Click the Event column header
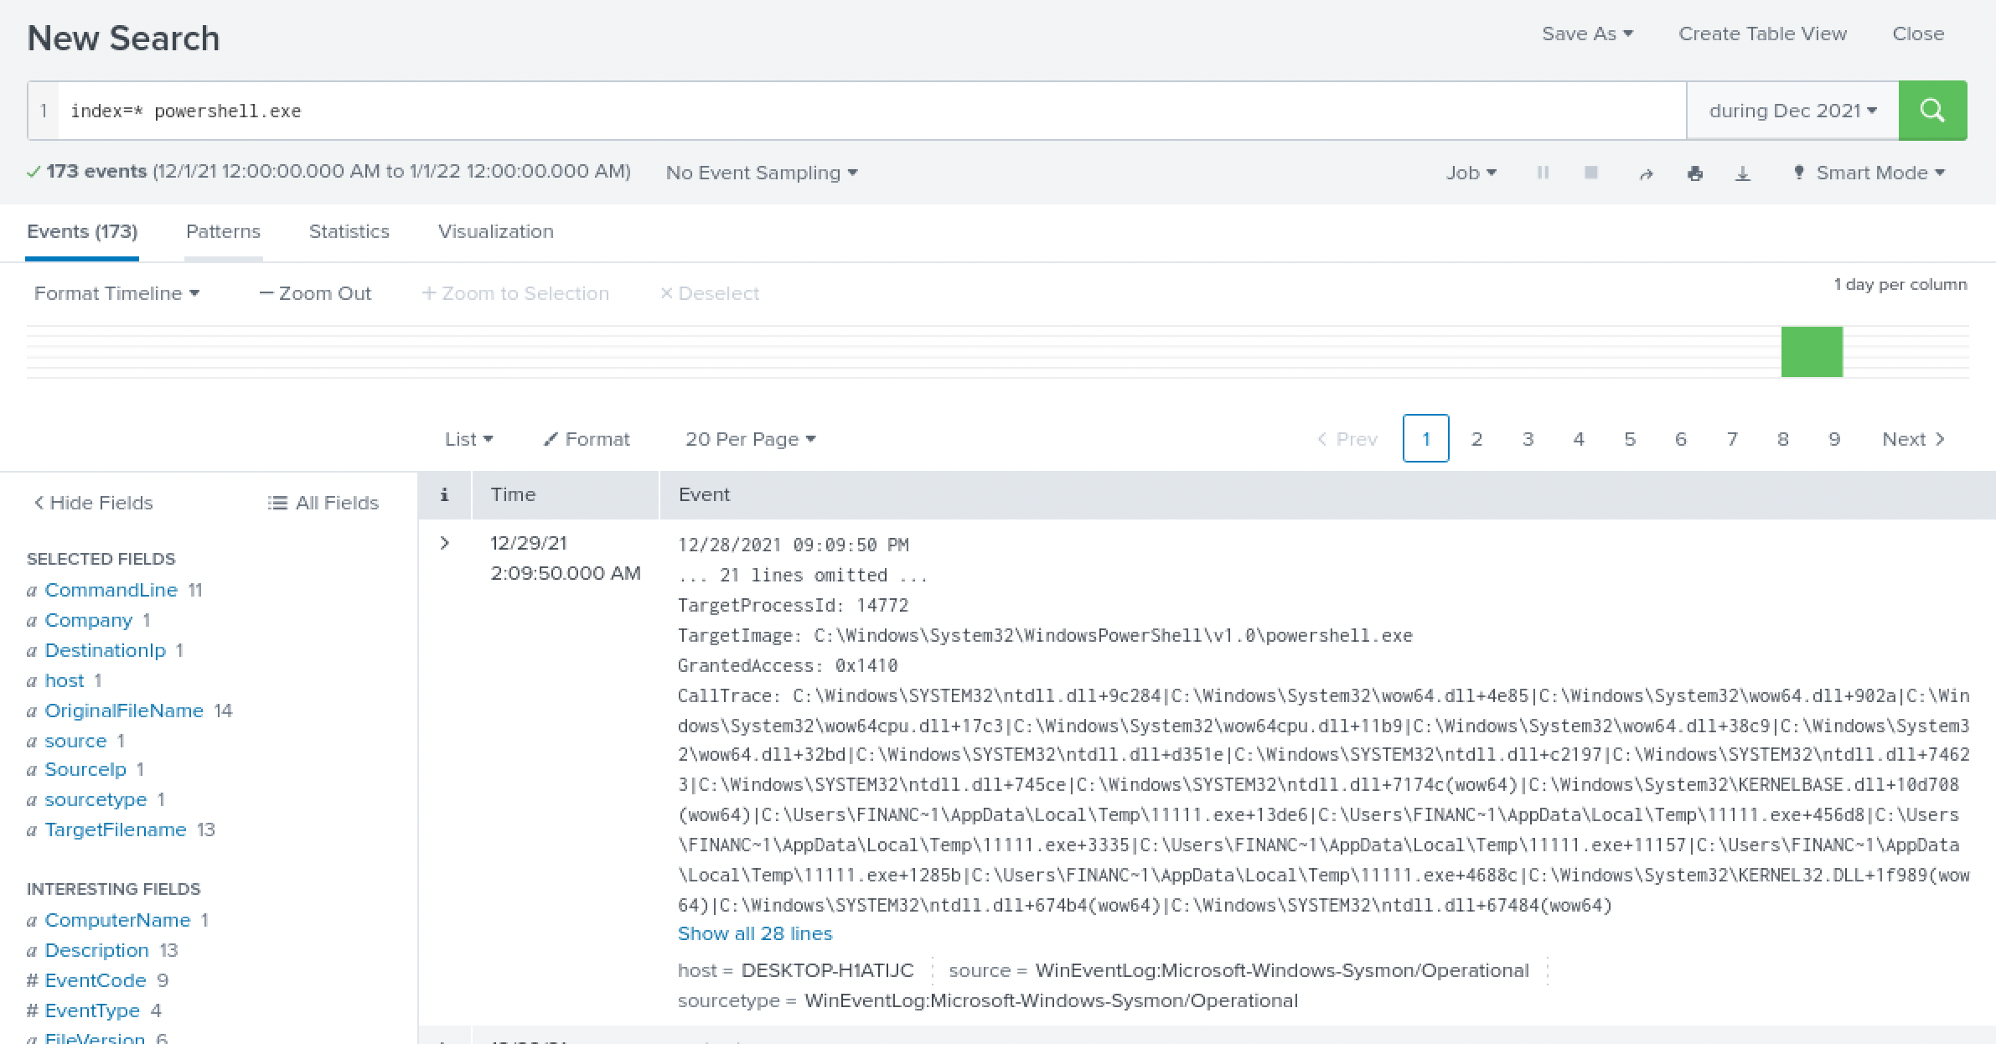This screenshot has width=1996, height=1044. [704, 494]
